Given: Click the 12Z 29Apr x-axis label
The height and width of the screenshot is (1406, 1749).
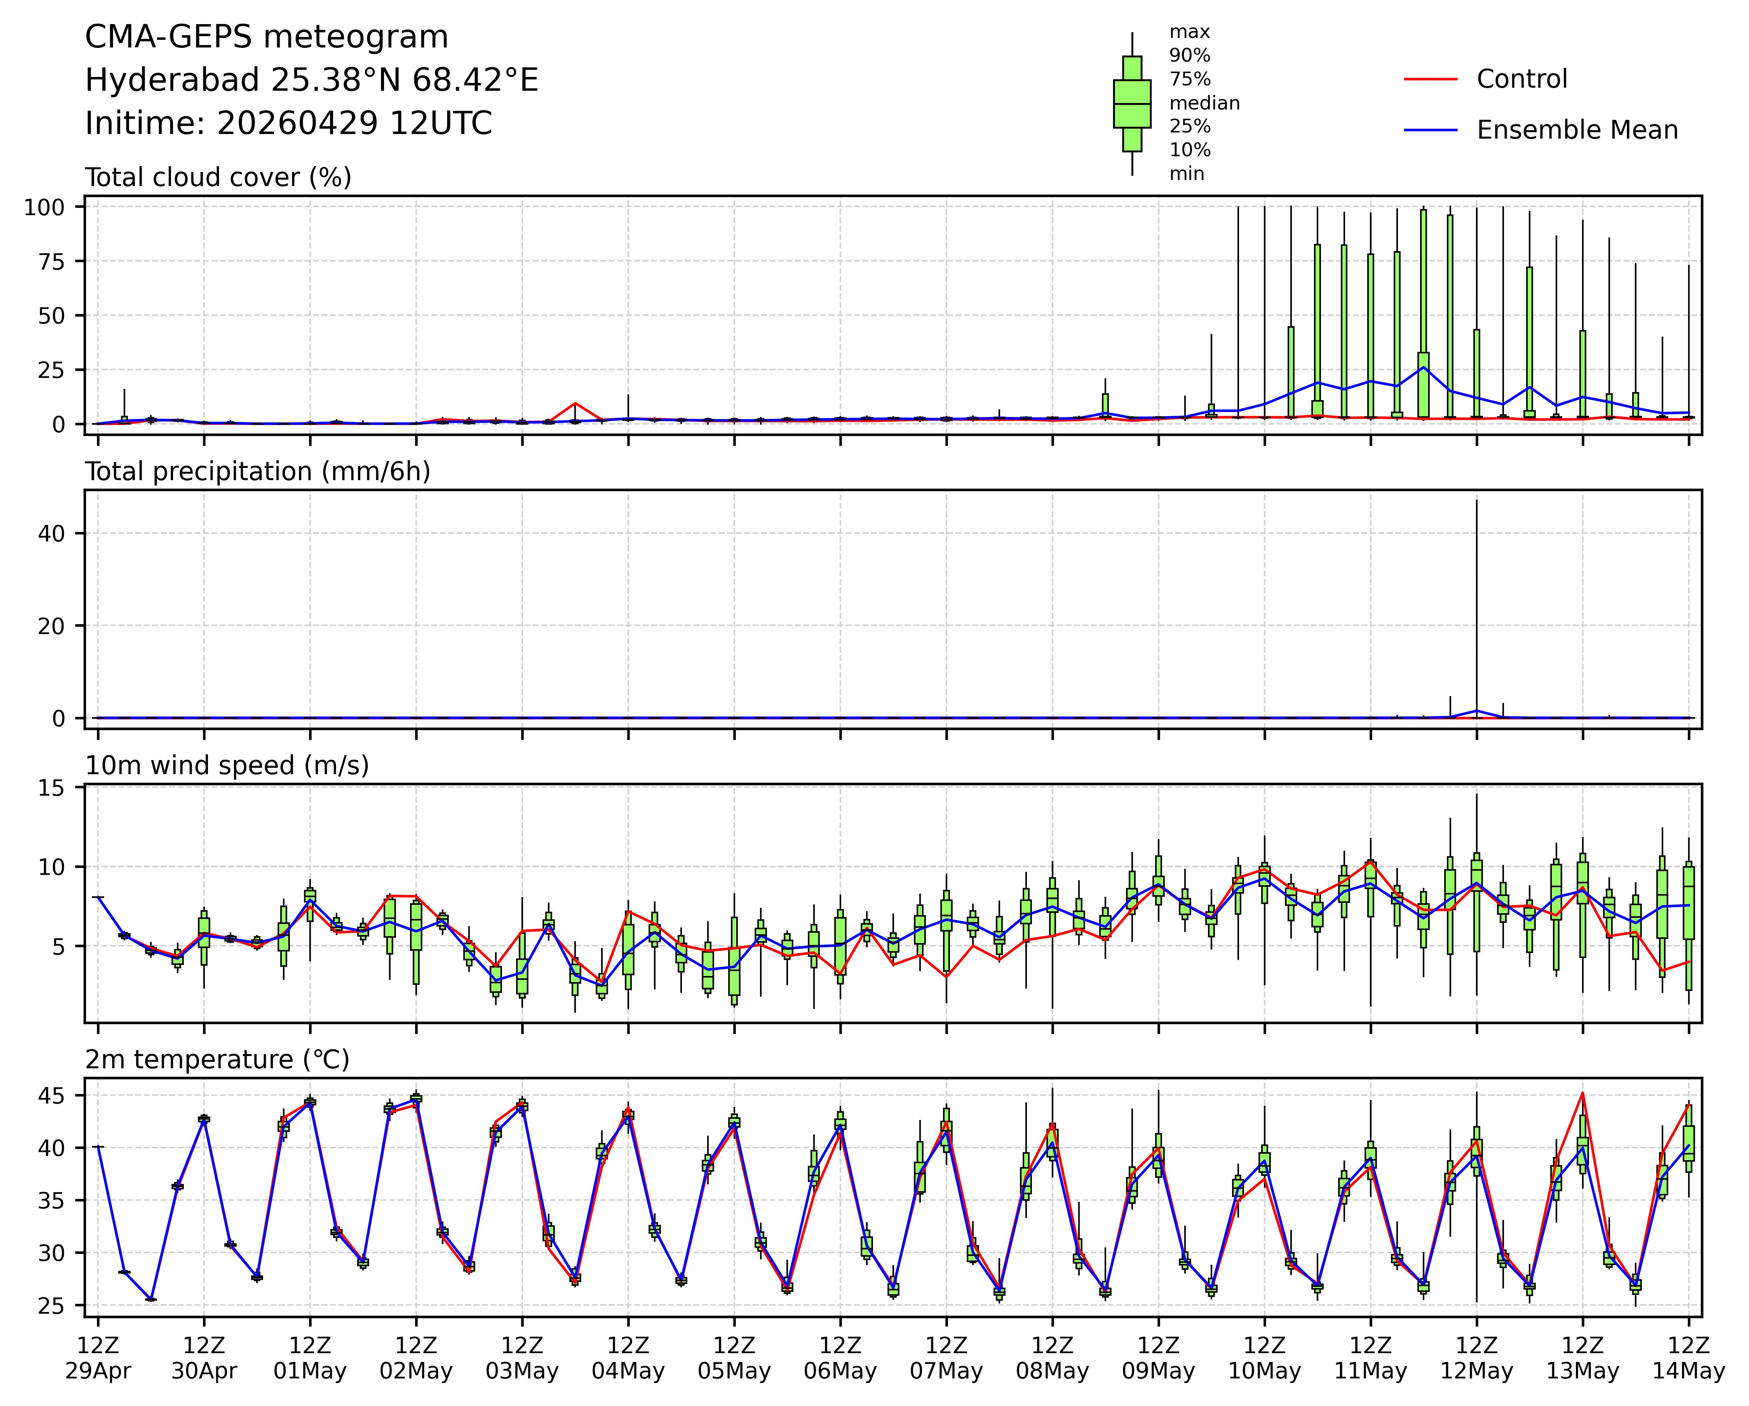Looking at the screenshot, I should 98,1358.
